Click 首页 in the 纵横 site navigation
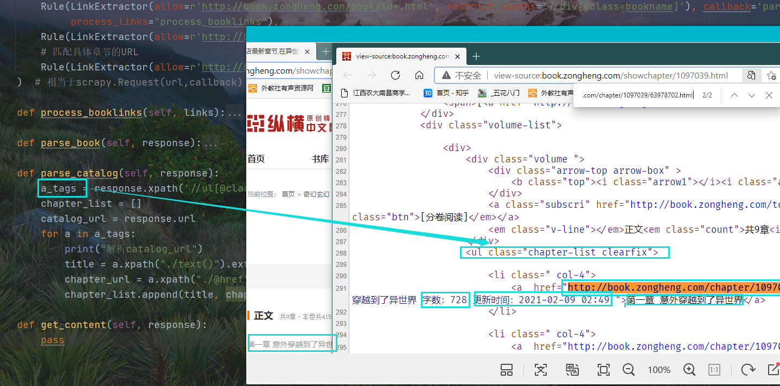The image size is (780, 386). [256, 159]
